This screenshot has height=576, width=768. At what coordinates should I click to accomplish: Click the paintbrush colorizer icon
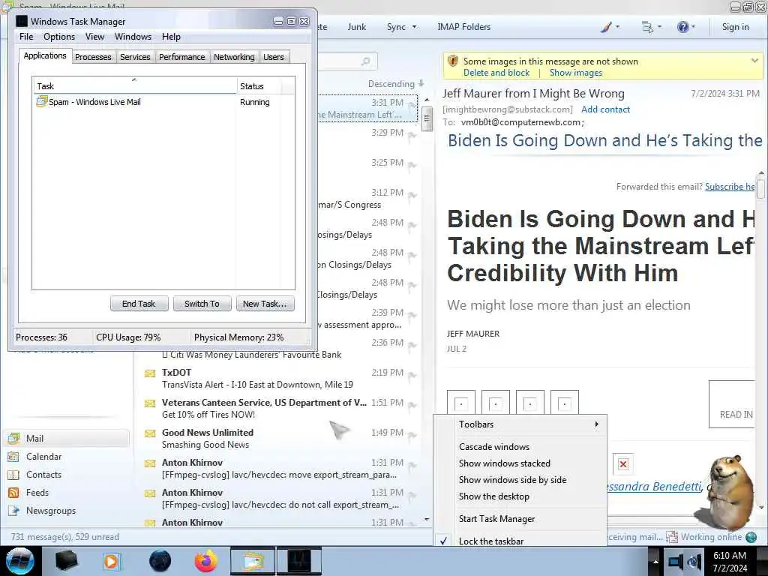[x=606, y=27]
